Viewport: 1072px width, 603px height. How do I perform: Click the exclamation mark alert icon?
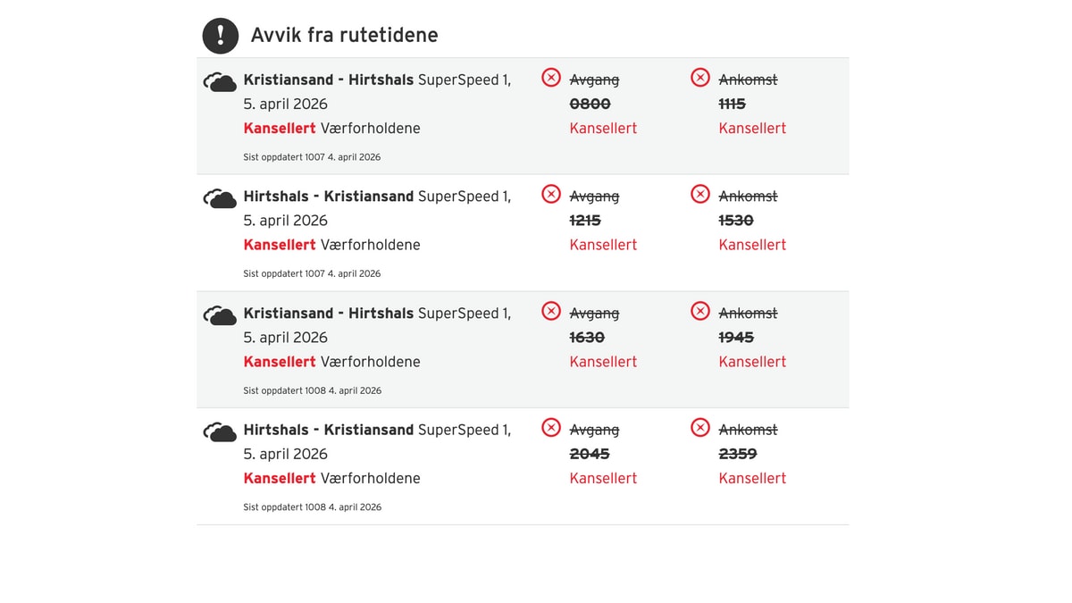click(221, 36)
